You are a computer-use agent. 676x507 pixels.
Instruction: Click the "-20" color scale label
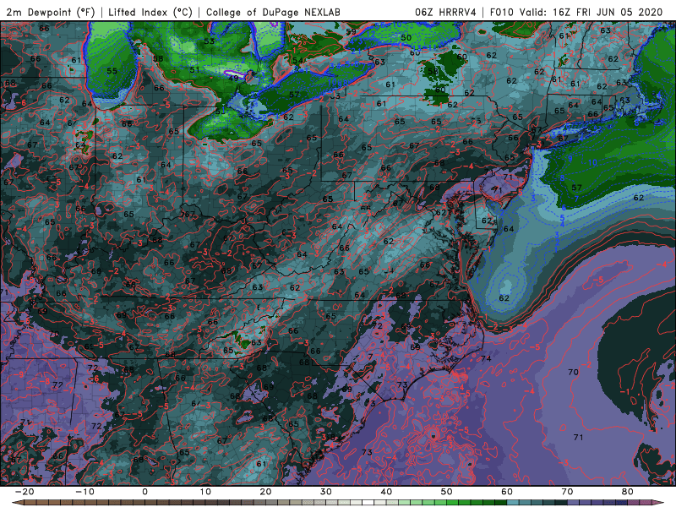(25, 492)
